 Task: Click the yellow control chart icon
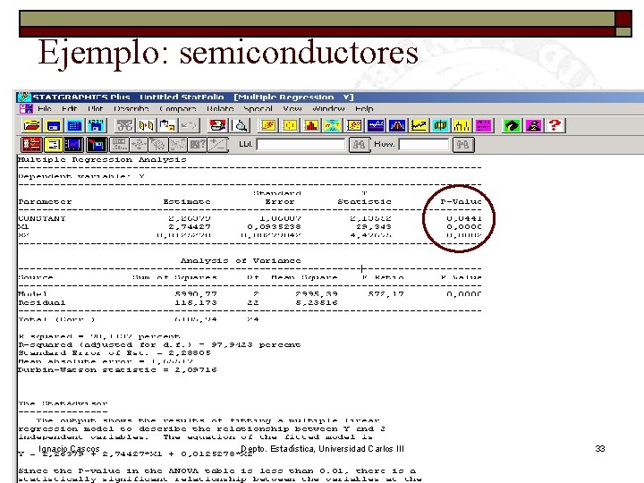pos(462,125)
